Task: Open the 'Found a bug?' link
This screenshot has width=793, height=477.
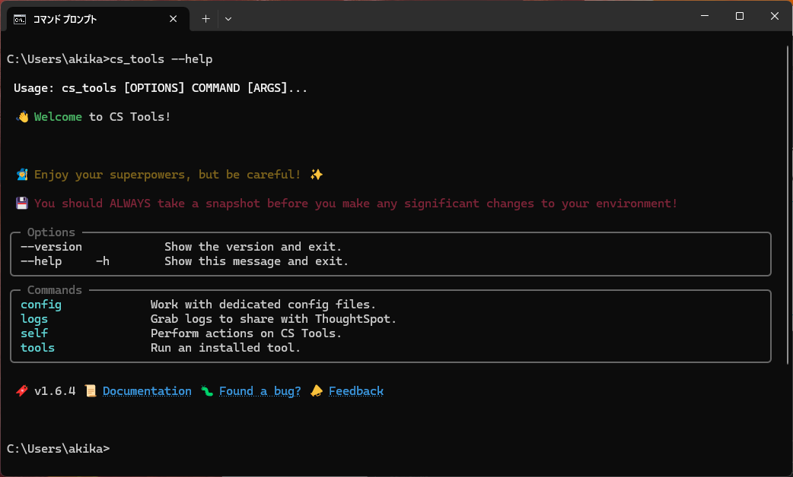Action: point(260,391)
